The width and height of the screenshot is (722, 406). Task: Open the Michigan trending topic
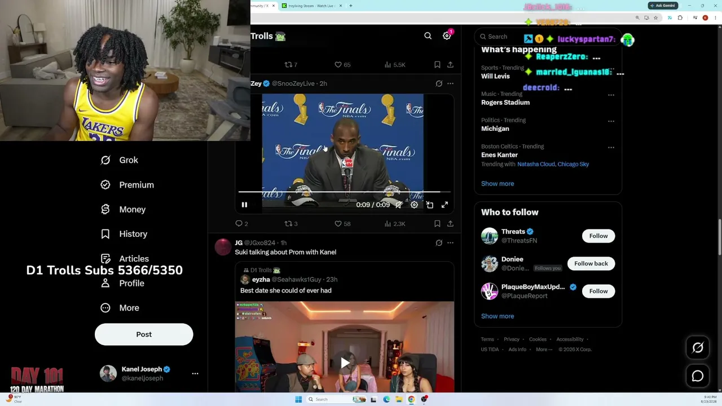(495, 129)
